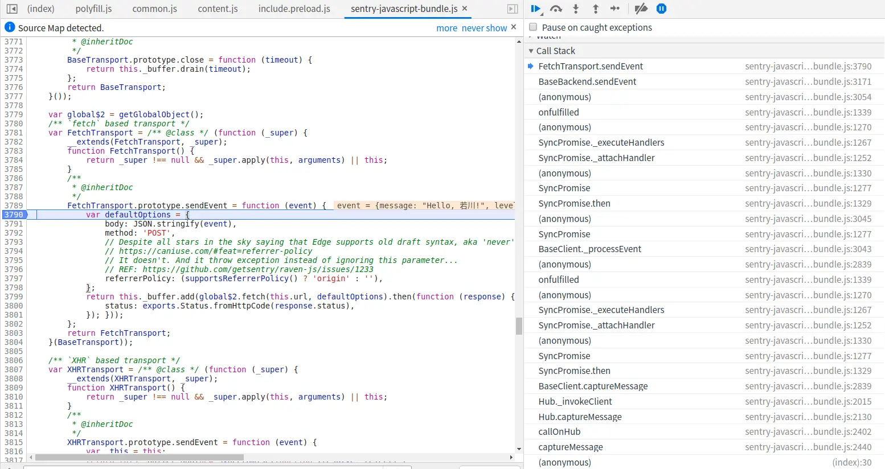
Task: Toggle the debugger sidebar pane icon
Action: point(513,9)
